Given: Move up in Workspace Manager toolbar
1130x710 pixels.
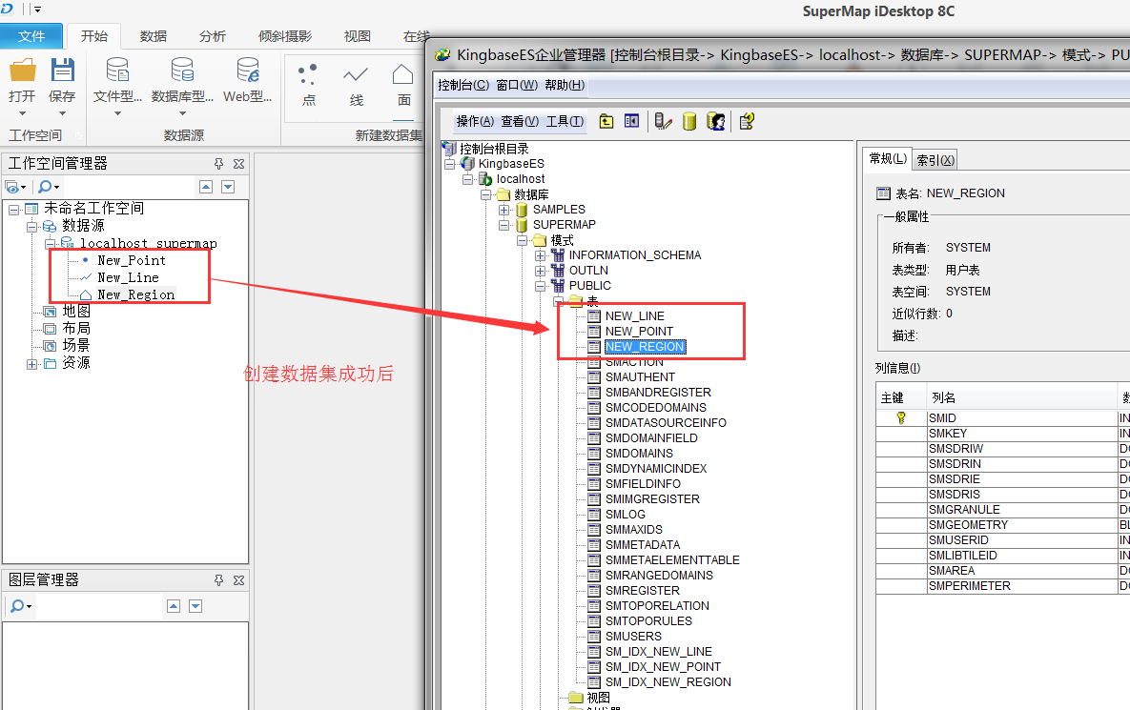Looking at the screenshot, I should click(206, 187).
